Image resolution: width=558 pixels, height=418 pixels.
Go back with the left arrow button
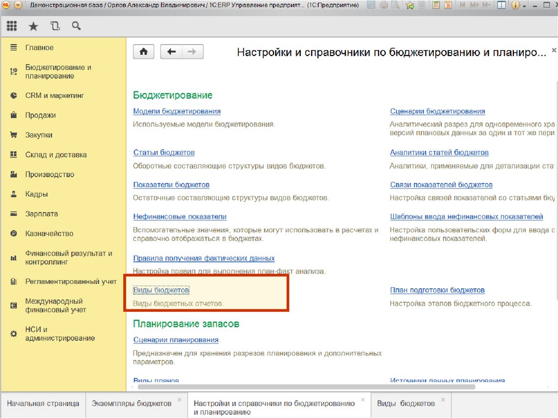point(172,52)
